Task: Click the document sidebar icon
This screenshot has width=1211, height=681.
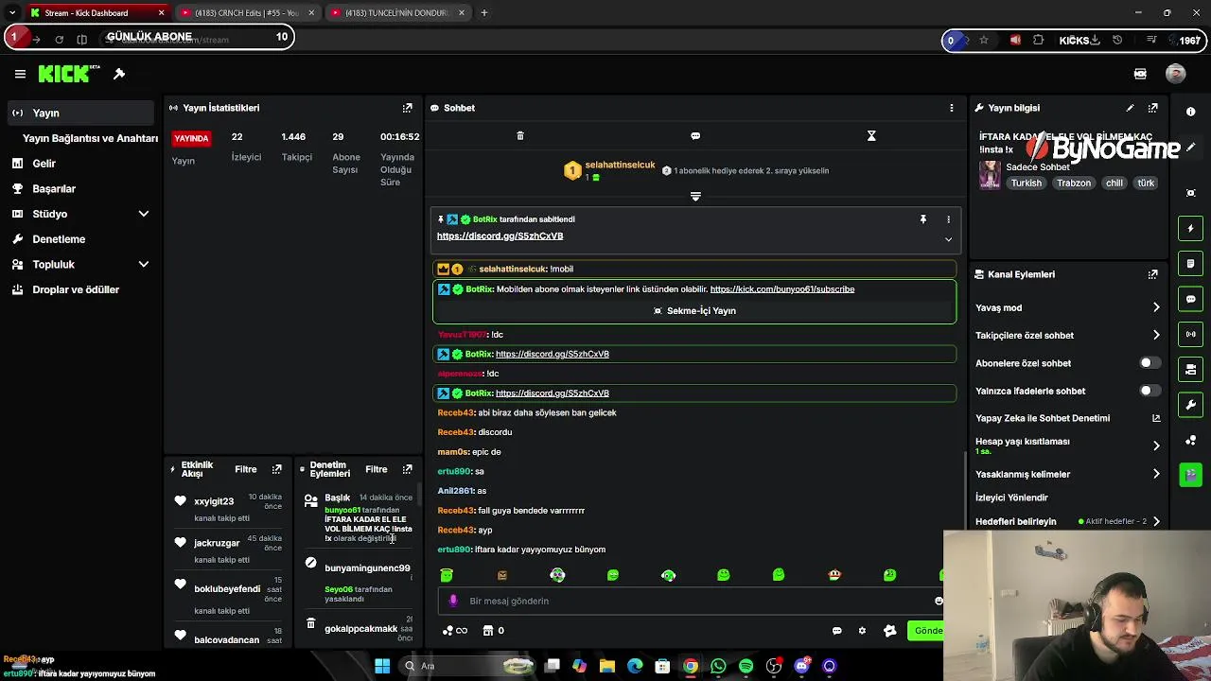Action: click(1190, 263)
